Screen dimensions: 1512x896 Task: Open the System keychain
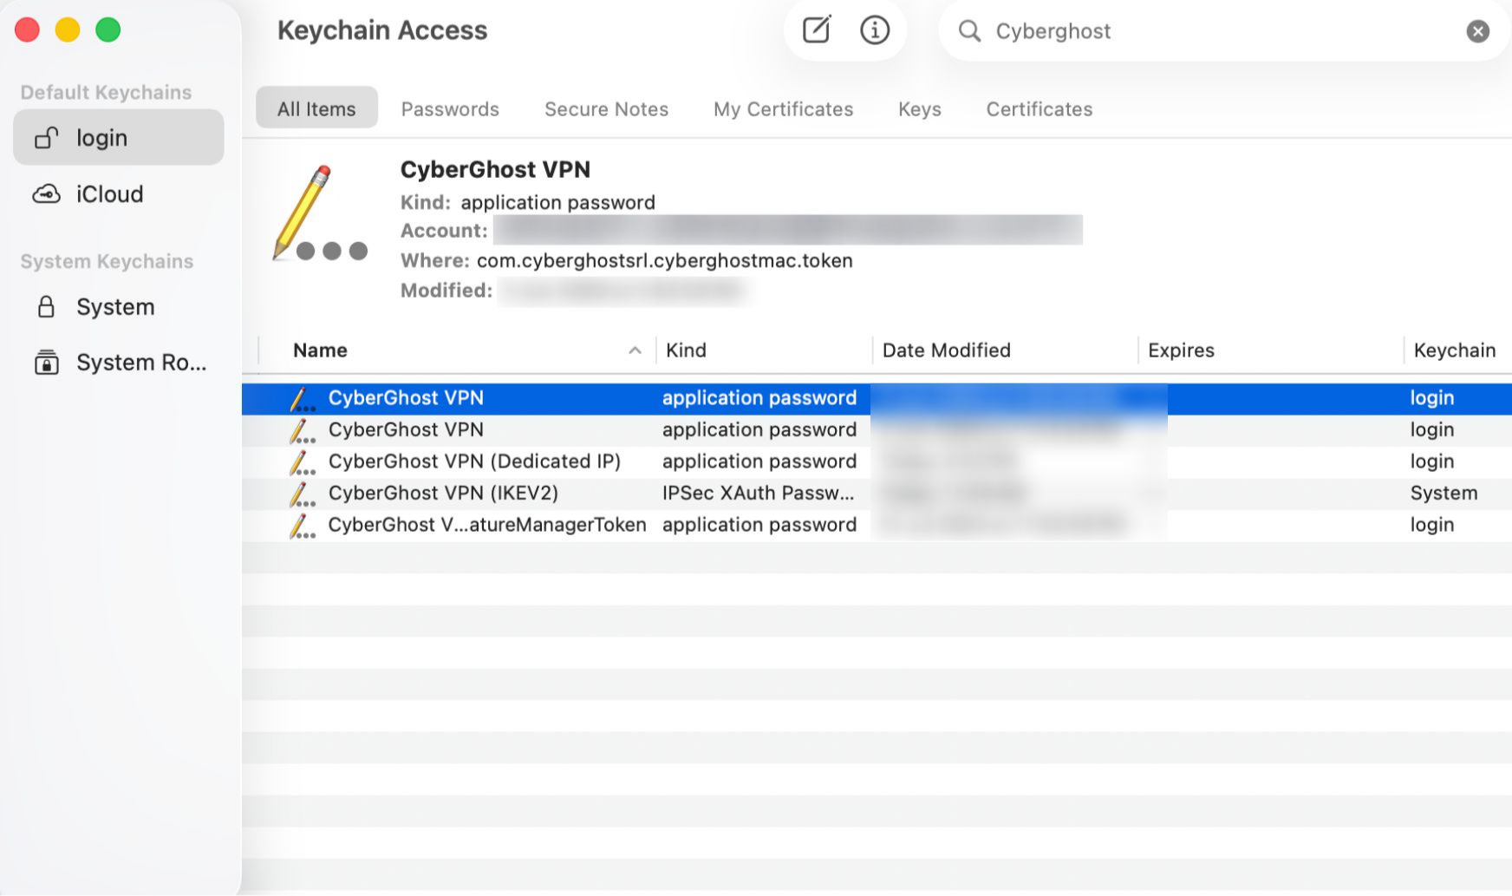coord(119,307)
